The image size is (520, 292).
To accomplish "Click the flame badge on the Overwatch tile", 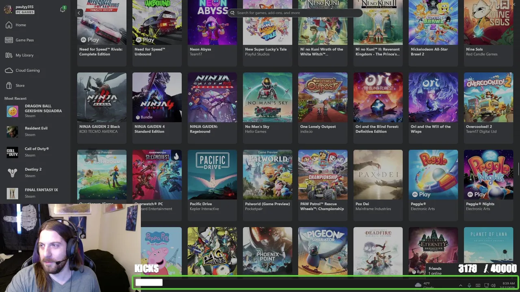I will [176, 156].
